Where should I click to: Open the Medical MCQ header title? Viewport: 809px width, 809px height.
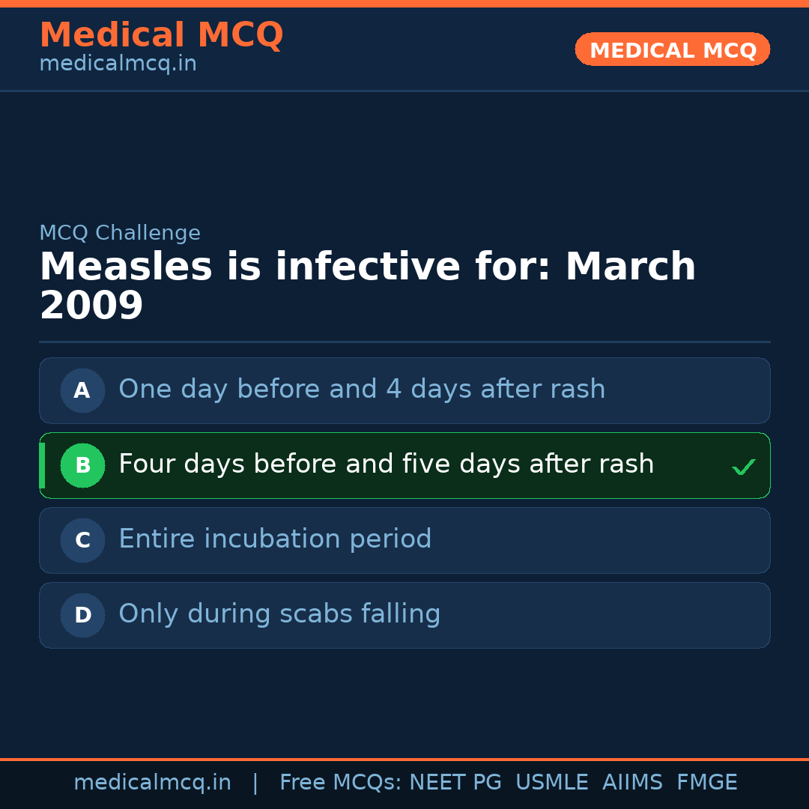161,35
